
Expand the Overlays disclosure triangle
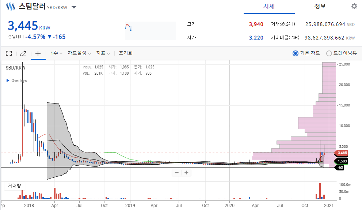click(x=8, y=80)
